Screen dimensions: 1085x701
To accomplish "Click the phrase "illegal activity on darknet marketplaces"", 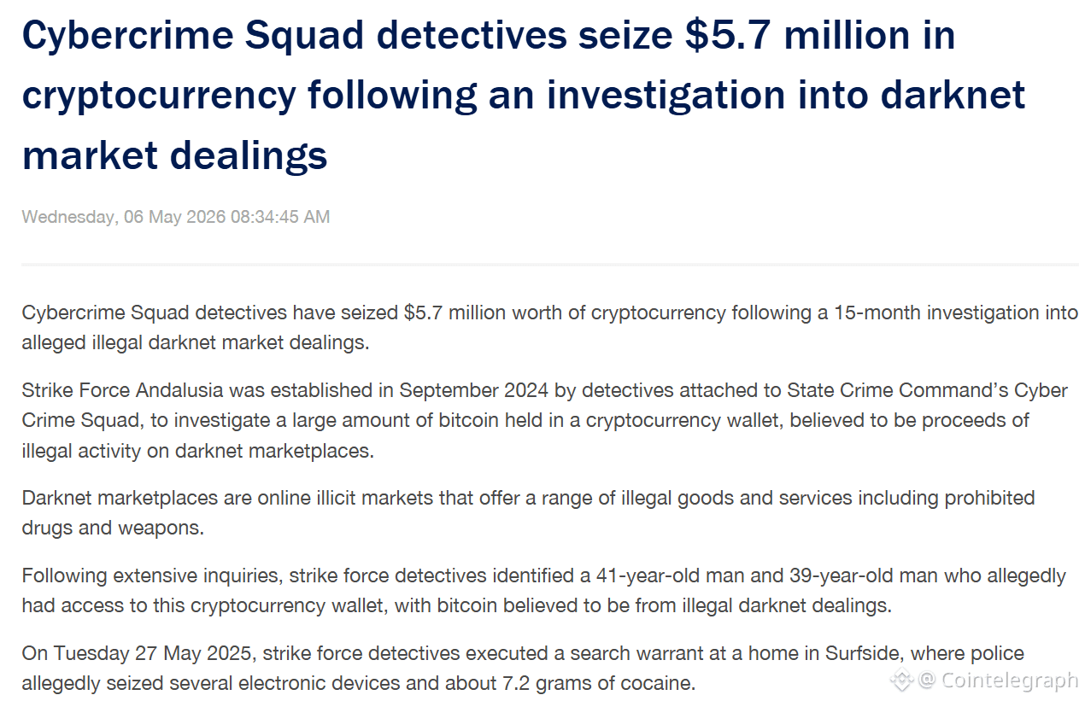I will pos(198,451).
